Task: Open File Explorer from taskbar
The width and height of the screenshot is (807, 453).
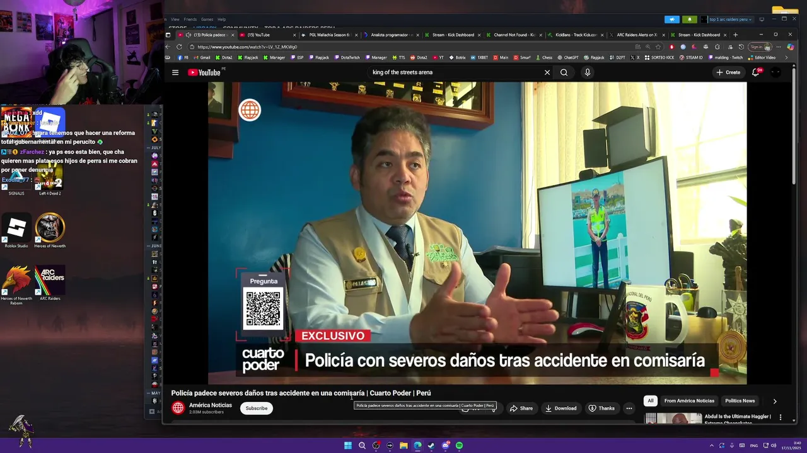Action: click(403, 445)
